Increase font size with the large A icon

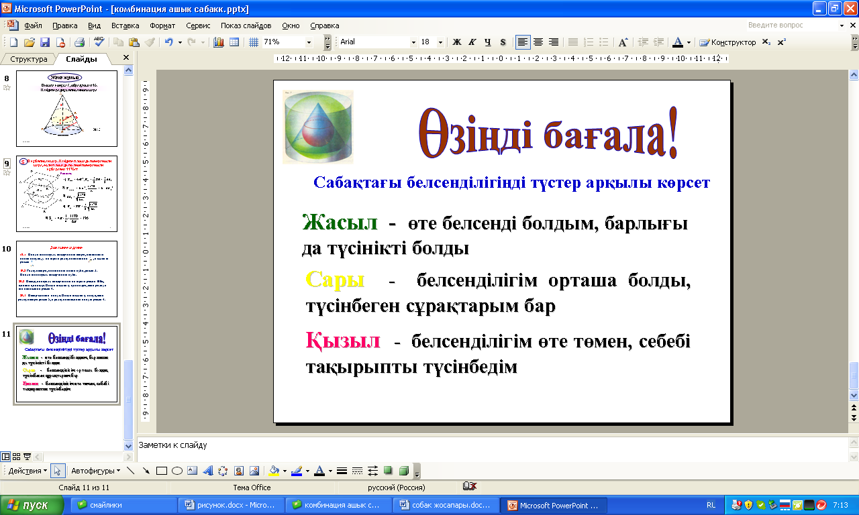click(x=623, y=42)
